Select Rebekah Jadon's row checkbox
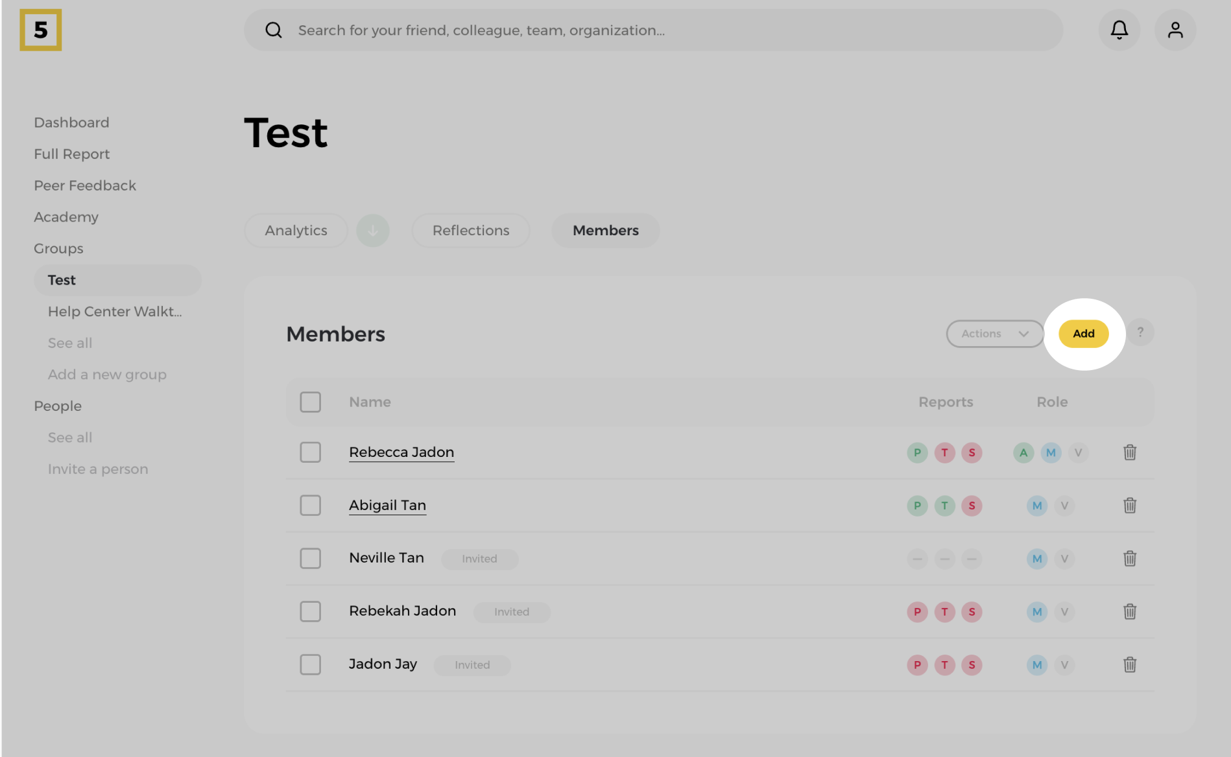 tap(310, 612)
